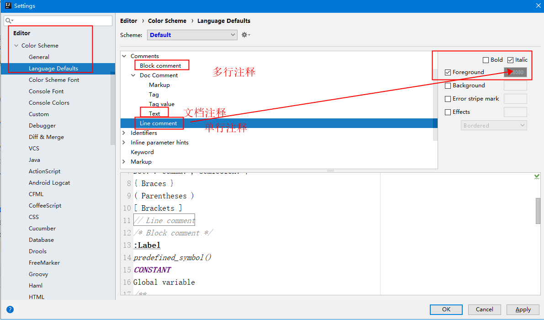Select FreeMarker in the sidebar
The image size is (544, 320).
(44, 263)
